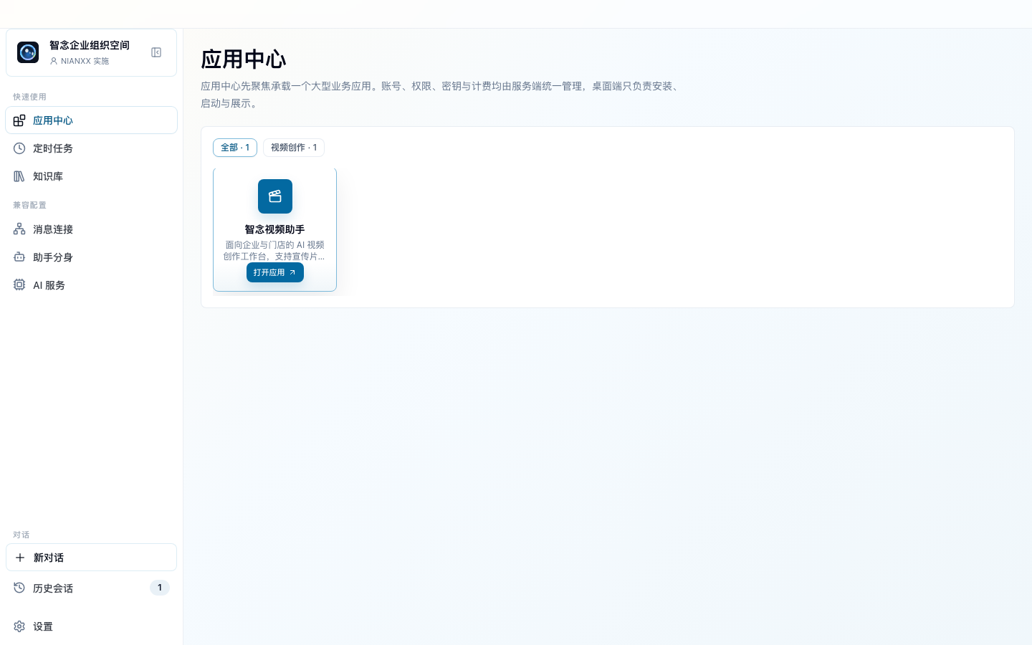1032x645 pixels.
Task: Open the 知识库 section
Action: point(91,176)
